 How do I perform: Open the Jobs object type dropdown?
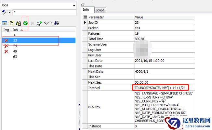pyautogui.click(x=75, y=6)
